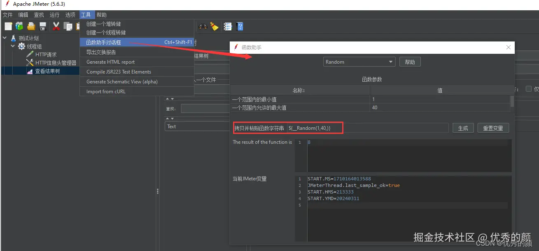Click the START.MS=1710164013588 variable line

coord(339,179)
